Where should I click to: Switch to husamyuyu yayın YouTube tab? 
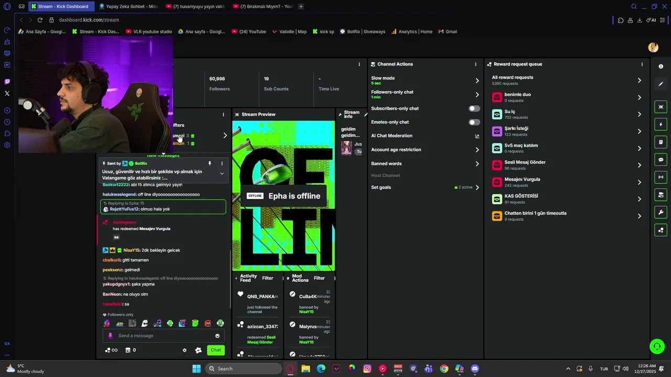tap(194, 6)
